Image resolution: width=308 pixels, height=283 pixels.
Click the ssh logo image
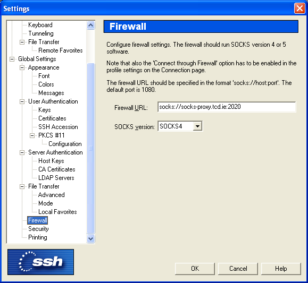click(40, 262)
